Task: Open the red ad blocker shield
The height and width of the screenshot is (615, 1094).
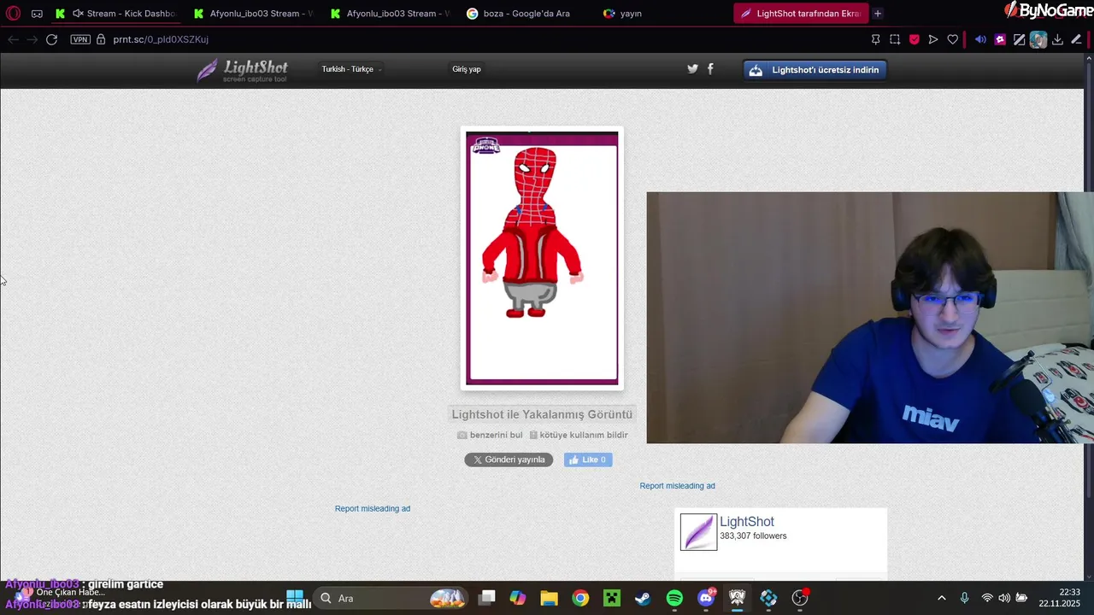Action: [914, 39]
